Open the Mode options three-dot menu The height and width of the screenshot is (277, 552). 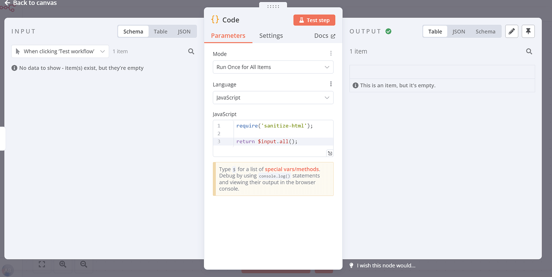point(331,53)
